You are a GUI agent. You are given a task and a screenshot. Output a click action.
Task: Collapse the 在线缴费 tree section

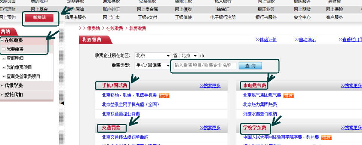[x=2, y=40]
